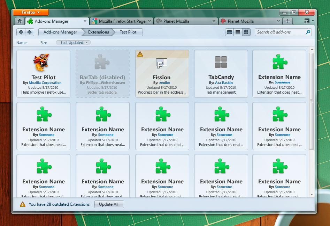Viewport: 330px width, 226px height.
Task: Close the Mozilla Firefox Start Page tab
Action: [x=149, y=21]
